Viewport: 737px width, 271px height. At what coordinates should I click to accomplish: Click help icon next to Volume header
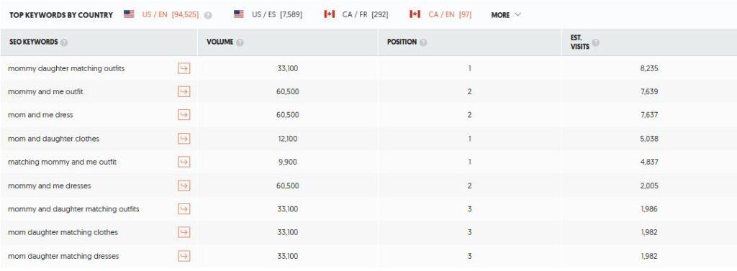(x=240, y=42)
